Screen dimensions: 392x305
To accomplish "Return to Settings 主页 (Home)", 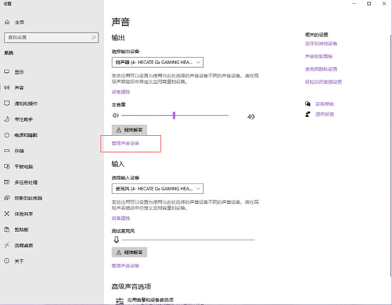I will [16, 21].
